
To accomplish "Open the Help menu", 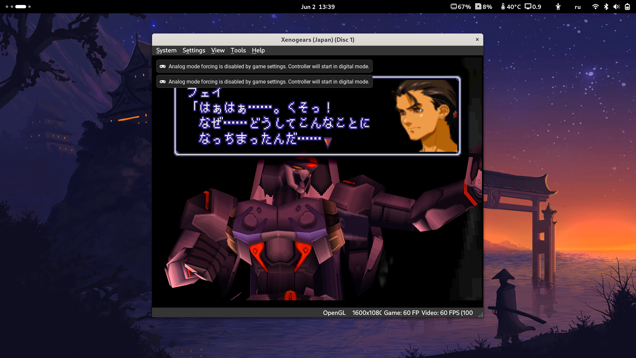I will 258,50.
